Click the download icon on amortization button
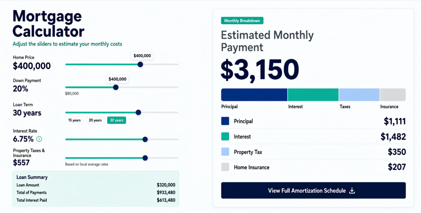Image resolution: width=421 pixels, height=213 pixels. (352, 190)
